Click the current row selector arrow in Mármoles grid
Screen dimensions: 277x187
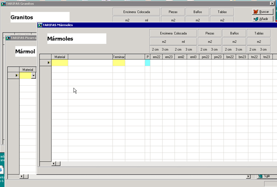(x=46, y=63)
